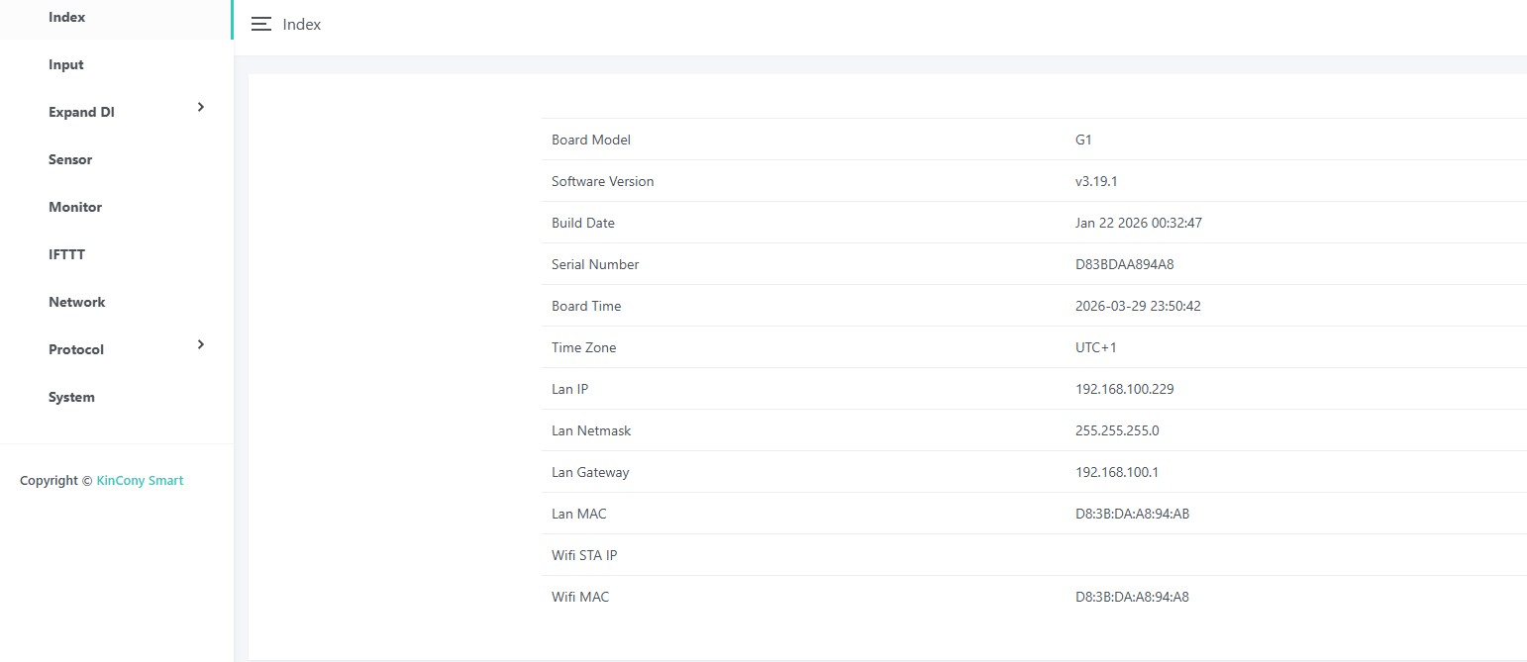The image size is (1527, 662).
Task: Follow the KinCony Smart link
Action: [140, 481]
